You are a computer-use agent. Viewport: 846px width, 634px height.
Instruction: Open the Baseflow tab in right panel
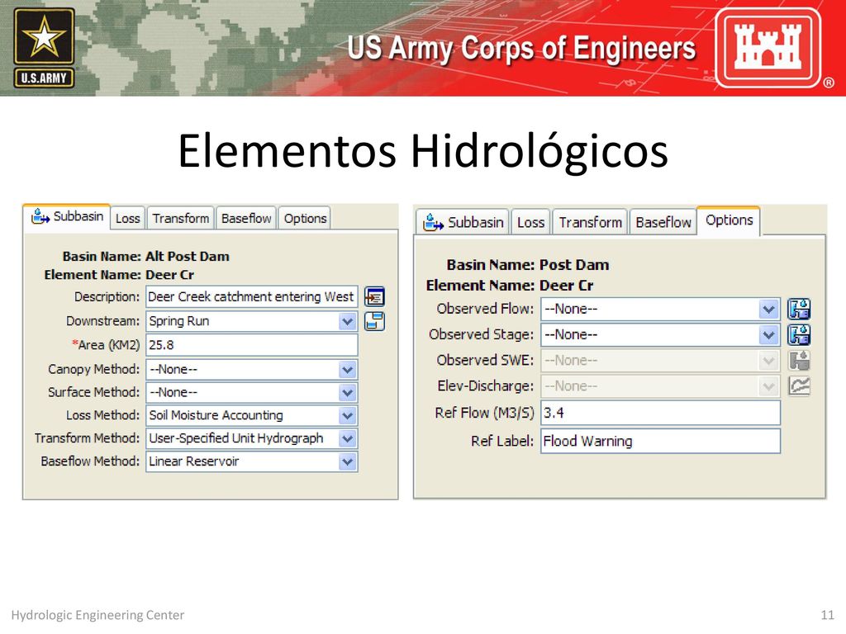click(663, 222)
